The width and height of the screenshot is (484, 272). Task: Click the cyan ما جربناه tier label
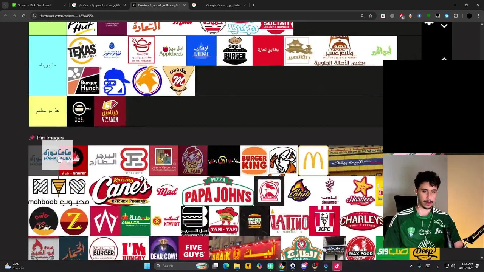[x=48, y=66]
